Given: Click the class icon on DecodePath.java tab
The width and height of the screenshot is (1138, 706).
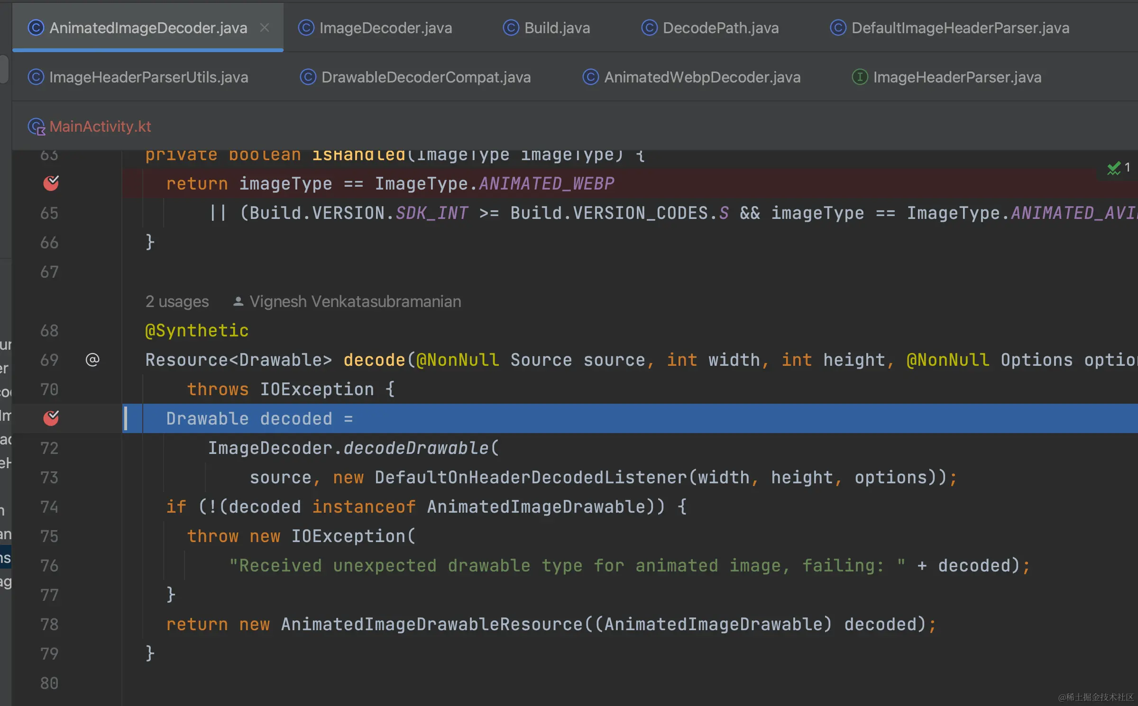Looking at the screenshot, I should coord(650,28).
